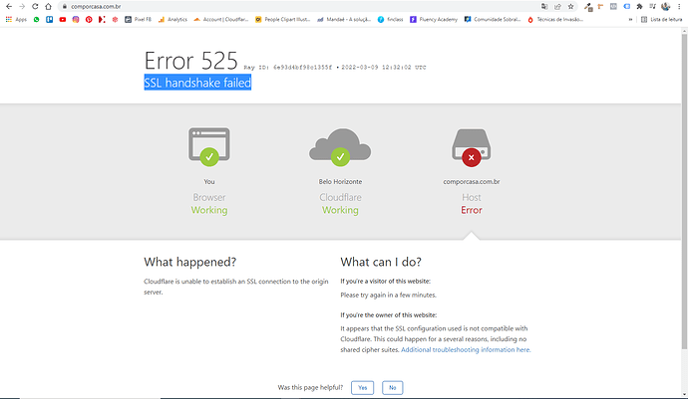Viewport: 688px width, 399px height.
Task: Open the YouTube bookmark
Action: click(x=62, y=19)
